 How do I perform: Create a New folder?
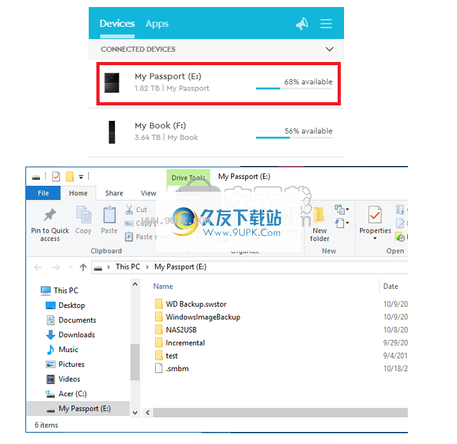[x=319, y=224]
